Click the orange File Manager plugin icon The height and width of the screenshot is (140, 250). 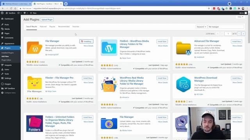coord(34,47)
